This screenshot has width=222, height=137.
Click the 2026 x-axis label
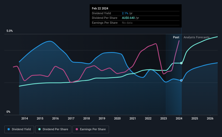(210, 118)
